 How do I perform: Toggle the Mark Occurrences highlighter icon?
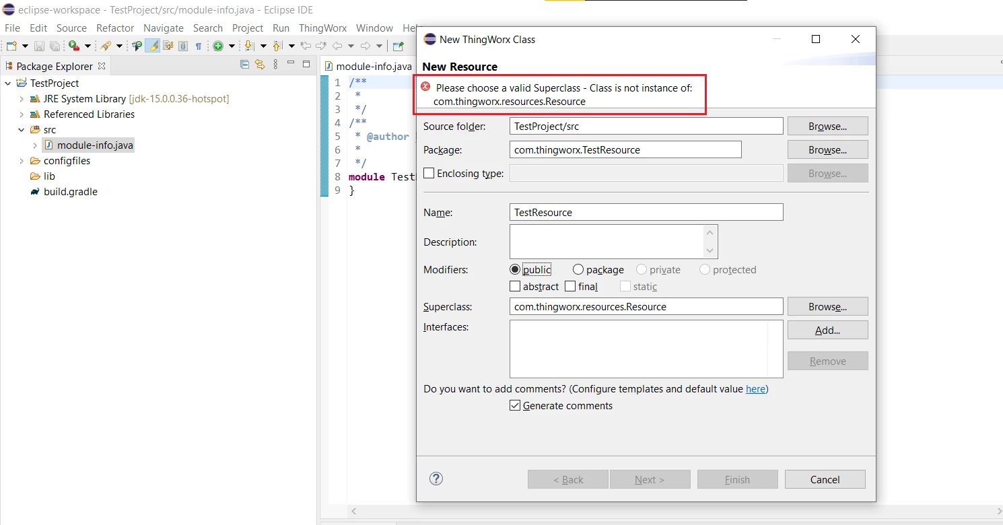tap(153, 46)
